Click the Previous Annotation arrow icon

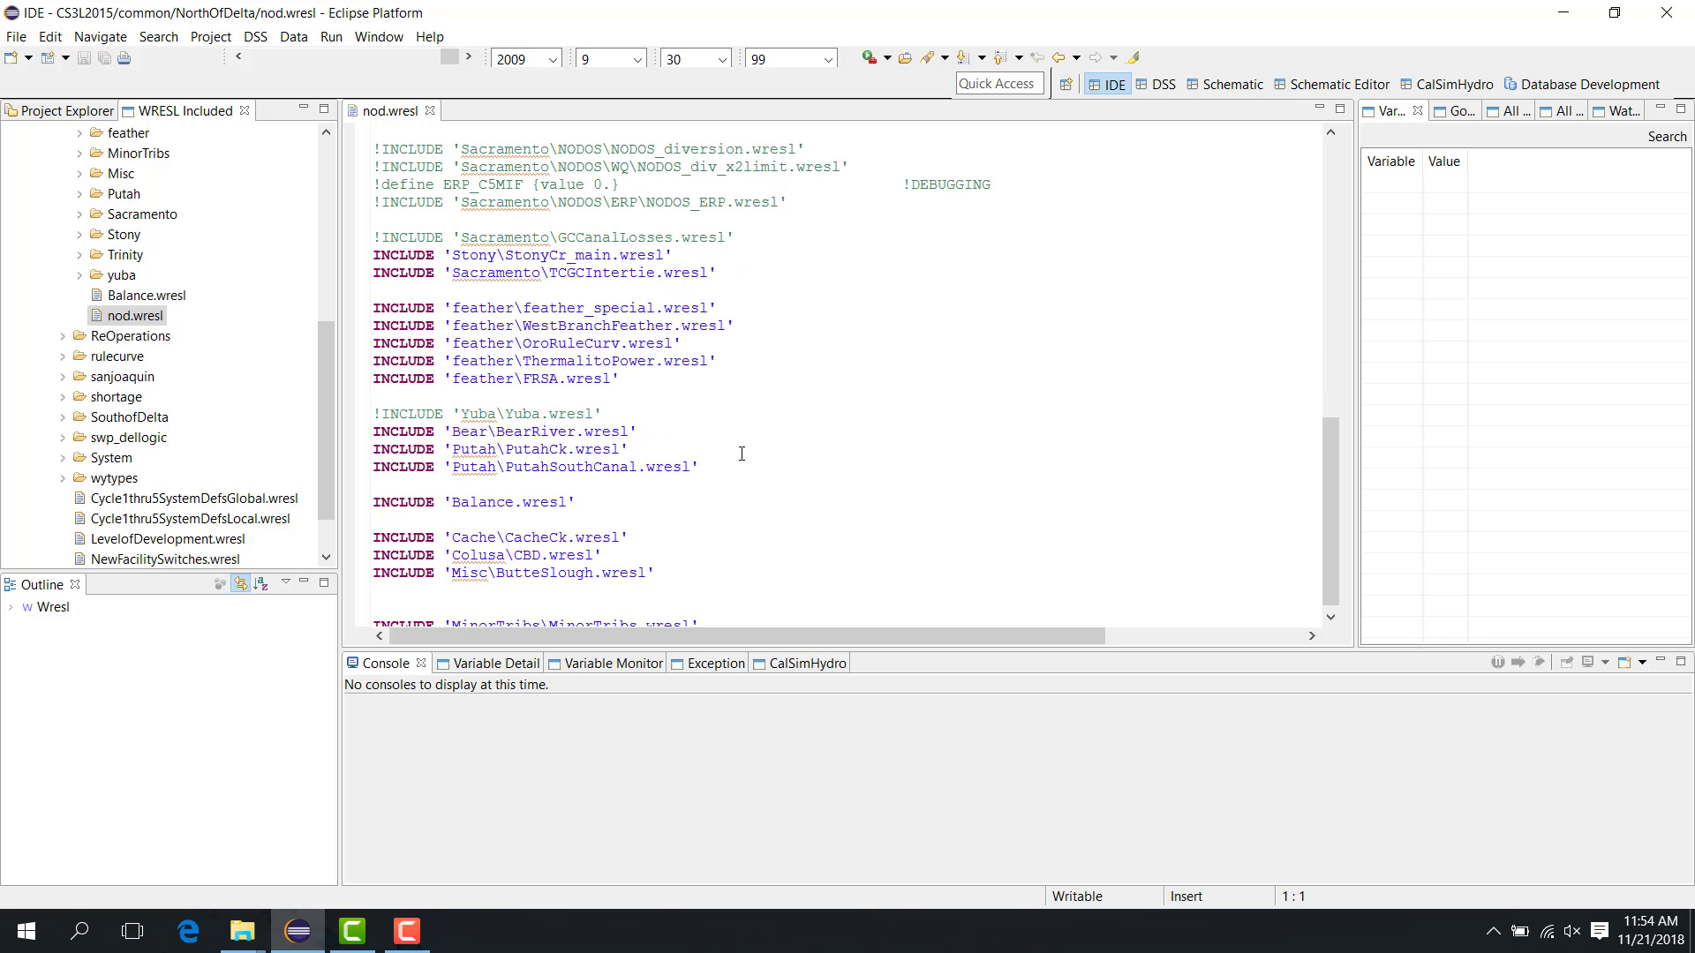[x=1000, y=58]
